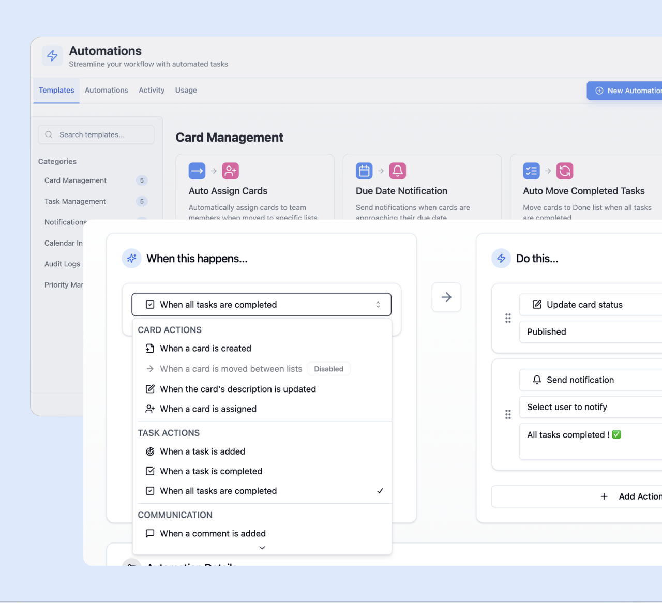
Task: Click the icon of When a task is added
Action: coord(150,451)
